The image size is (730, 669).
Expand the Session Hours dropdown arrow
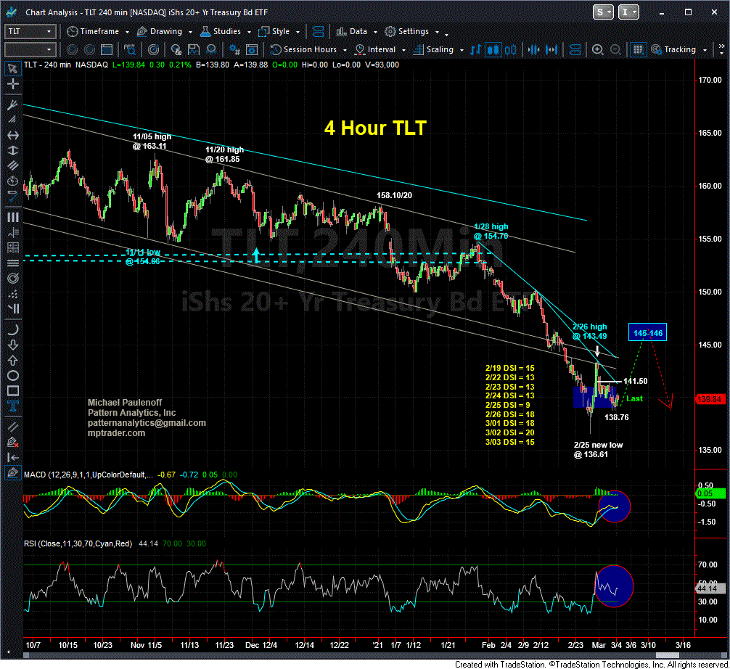tap(345, 50)
